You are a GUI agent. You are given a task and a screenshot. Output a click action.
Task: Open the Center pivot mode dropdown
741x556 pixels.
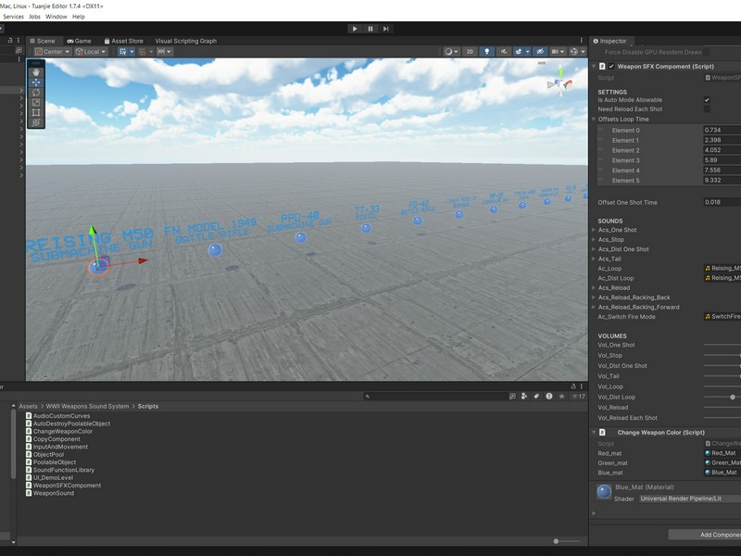click(x=53, y=52)
